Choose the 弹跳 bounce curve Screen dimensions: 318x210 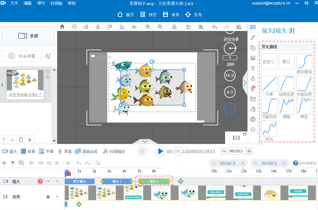(287, 106)
